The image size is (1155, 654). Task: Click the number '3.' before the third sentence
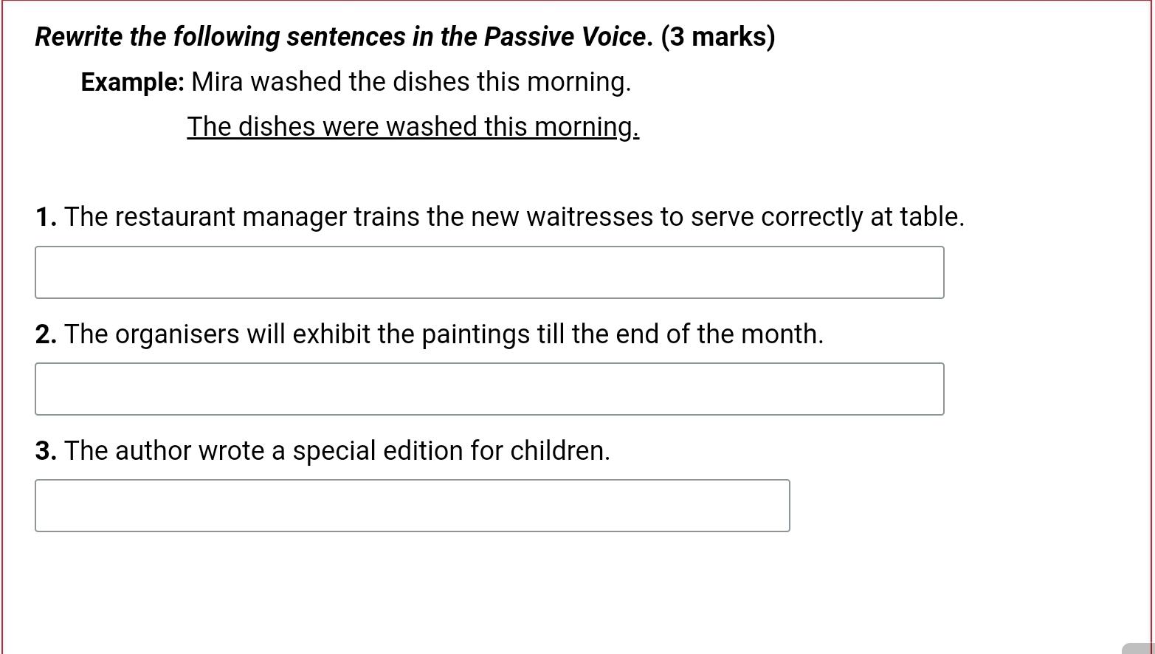[44, 450]
